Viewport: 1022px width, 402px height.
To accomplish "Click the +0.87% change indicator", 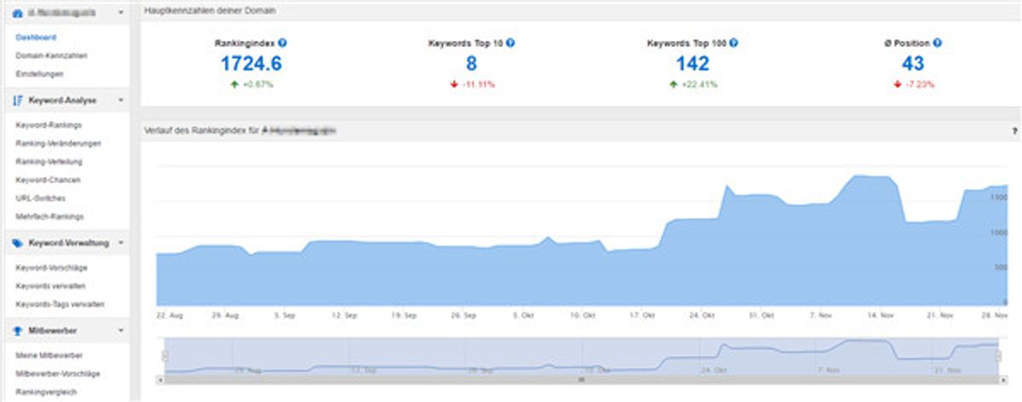I will pyautogui.click(x=250, y=84).
